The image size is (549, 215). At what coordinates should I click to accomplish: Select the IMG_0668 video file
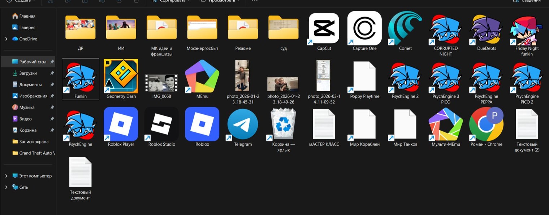tap(161, 85)
